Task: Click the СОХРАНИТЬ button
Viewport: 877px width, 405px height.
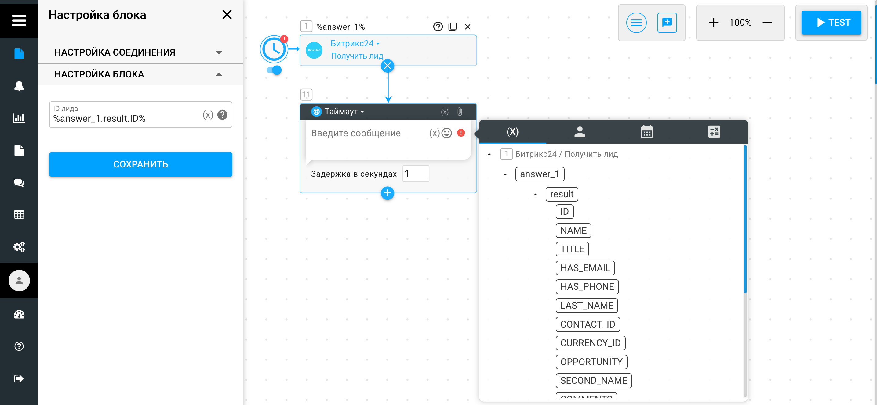Action: (140, 164)
